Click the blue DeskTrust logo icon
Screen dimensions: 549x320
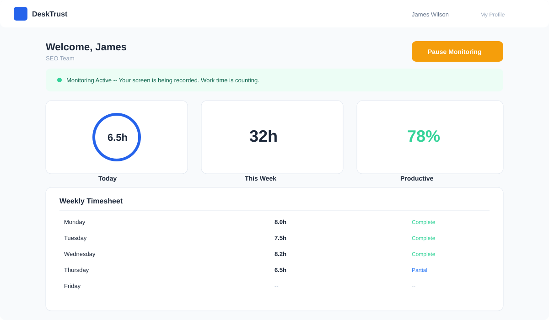click(x=21, y=14)
